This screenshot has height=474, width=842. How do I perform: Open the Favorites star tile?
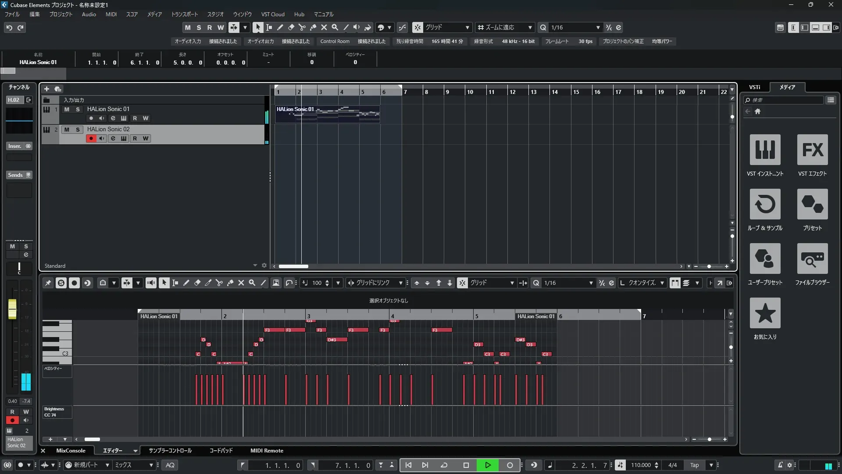pyautogui.click(x=765, y=313)
